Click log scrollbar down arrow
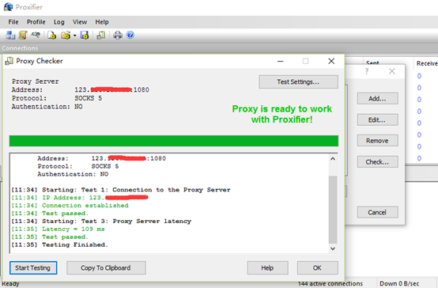This screenshot has height=288, width=438. coord(333,248)
